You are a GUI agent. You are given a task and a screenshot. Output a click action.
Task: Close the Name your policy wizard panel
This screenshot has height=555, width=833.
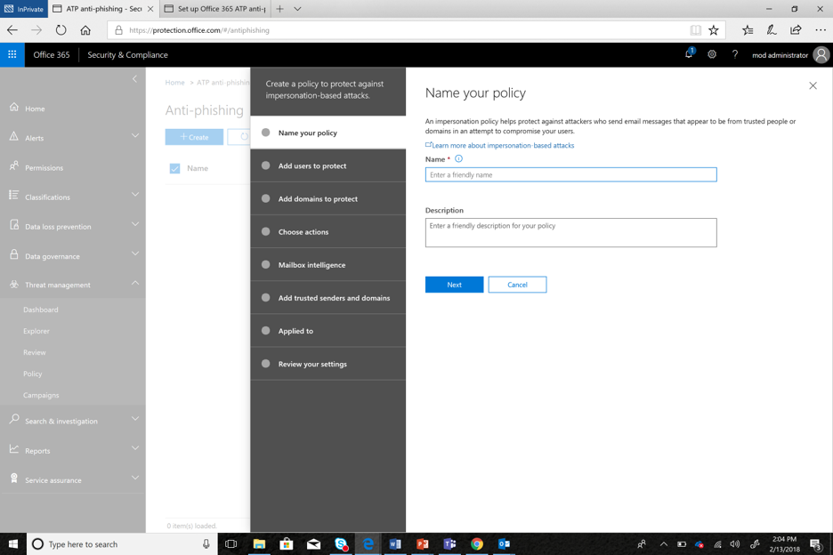click(x=813, y=85)
